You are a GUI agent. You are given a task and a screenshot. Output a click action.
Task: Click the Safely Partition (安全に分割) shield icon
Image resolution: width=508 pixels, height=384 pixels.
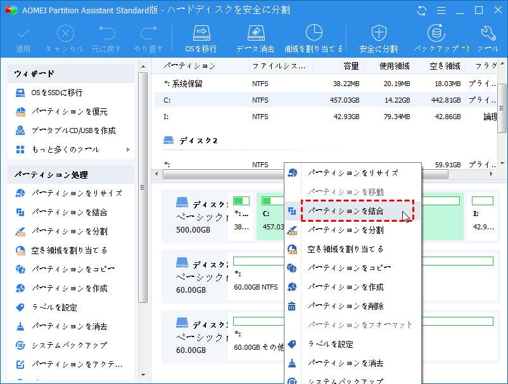pyautogui.click(x=378, y=34)
